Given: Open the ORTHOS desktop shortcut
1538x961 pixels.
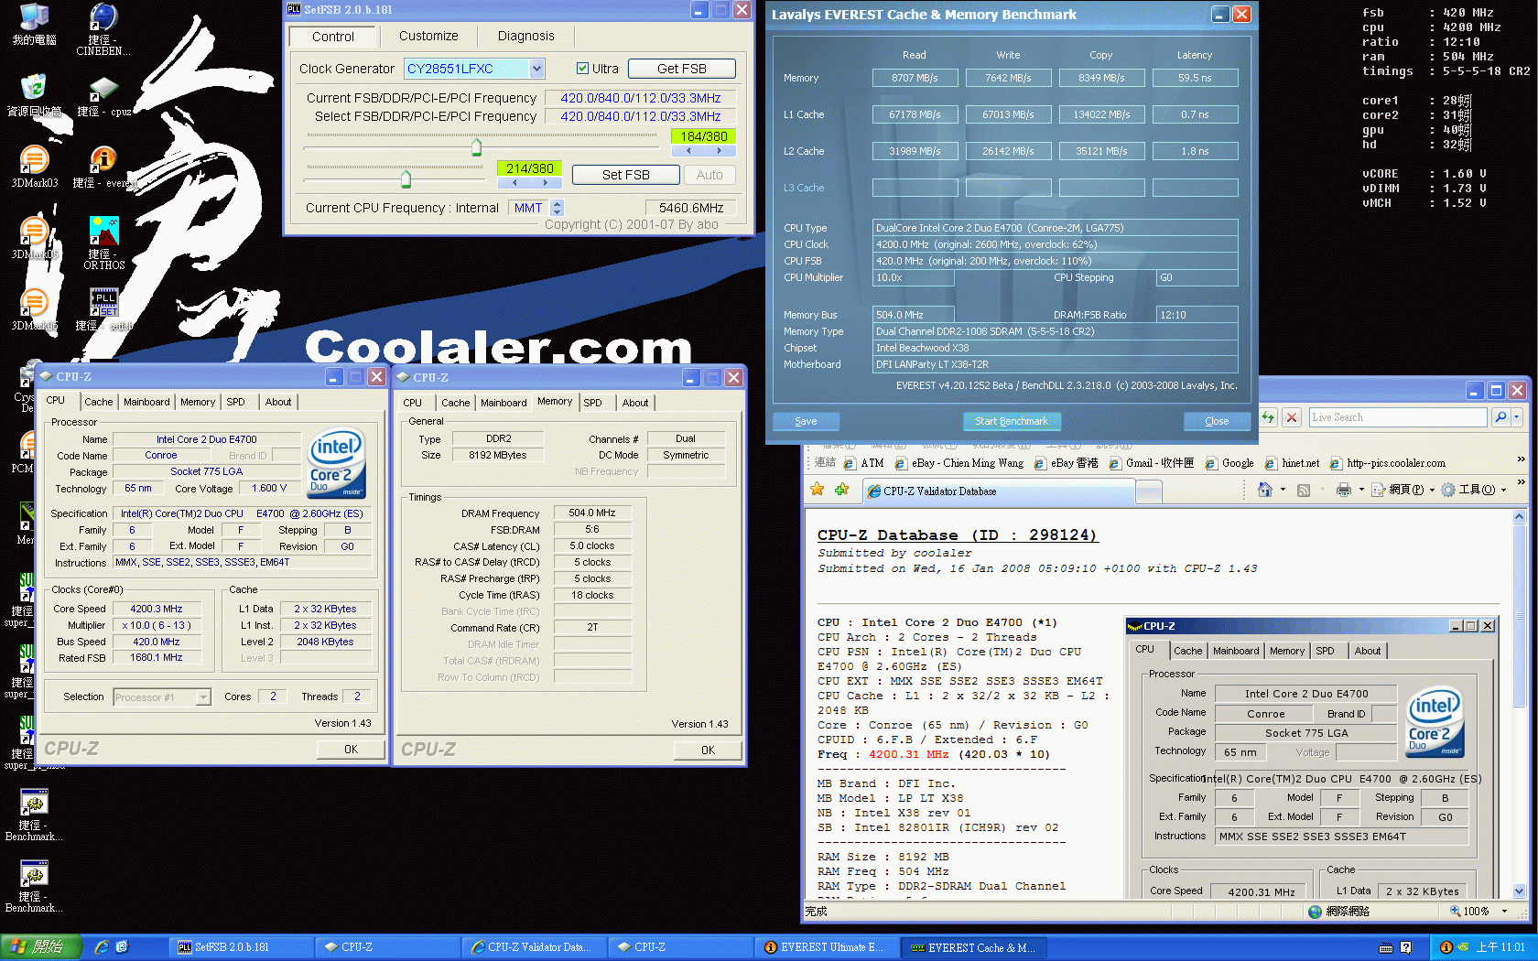Looking at the screenshot, I should click(x=103, y=243).
